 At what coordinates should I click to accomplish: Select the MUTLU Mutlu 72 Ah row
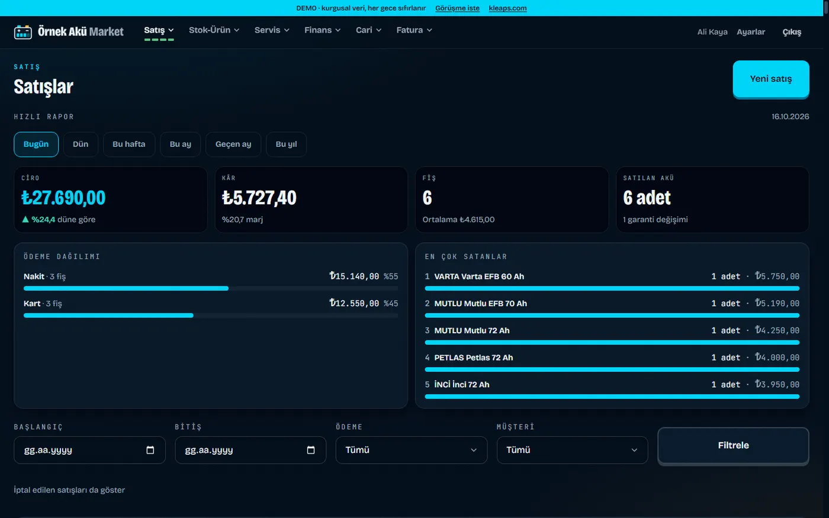click(612, 334)
